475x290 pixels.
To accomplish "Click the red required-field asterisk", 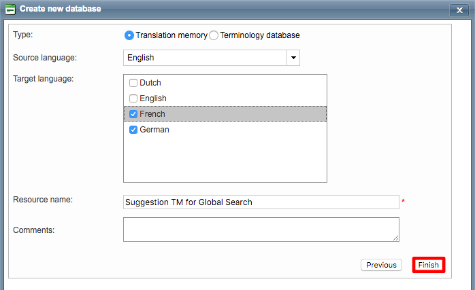I will coord(403,202).
